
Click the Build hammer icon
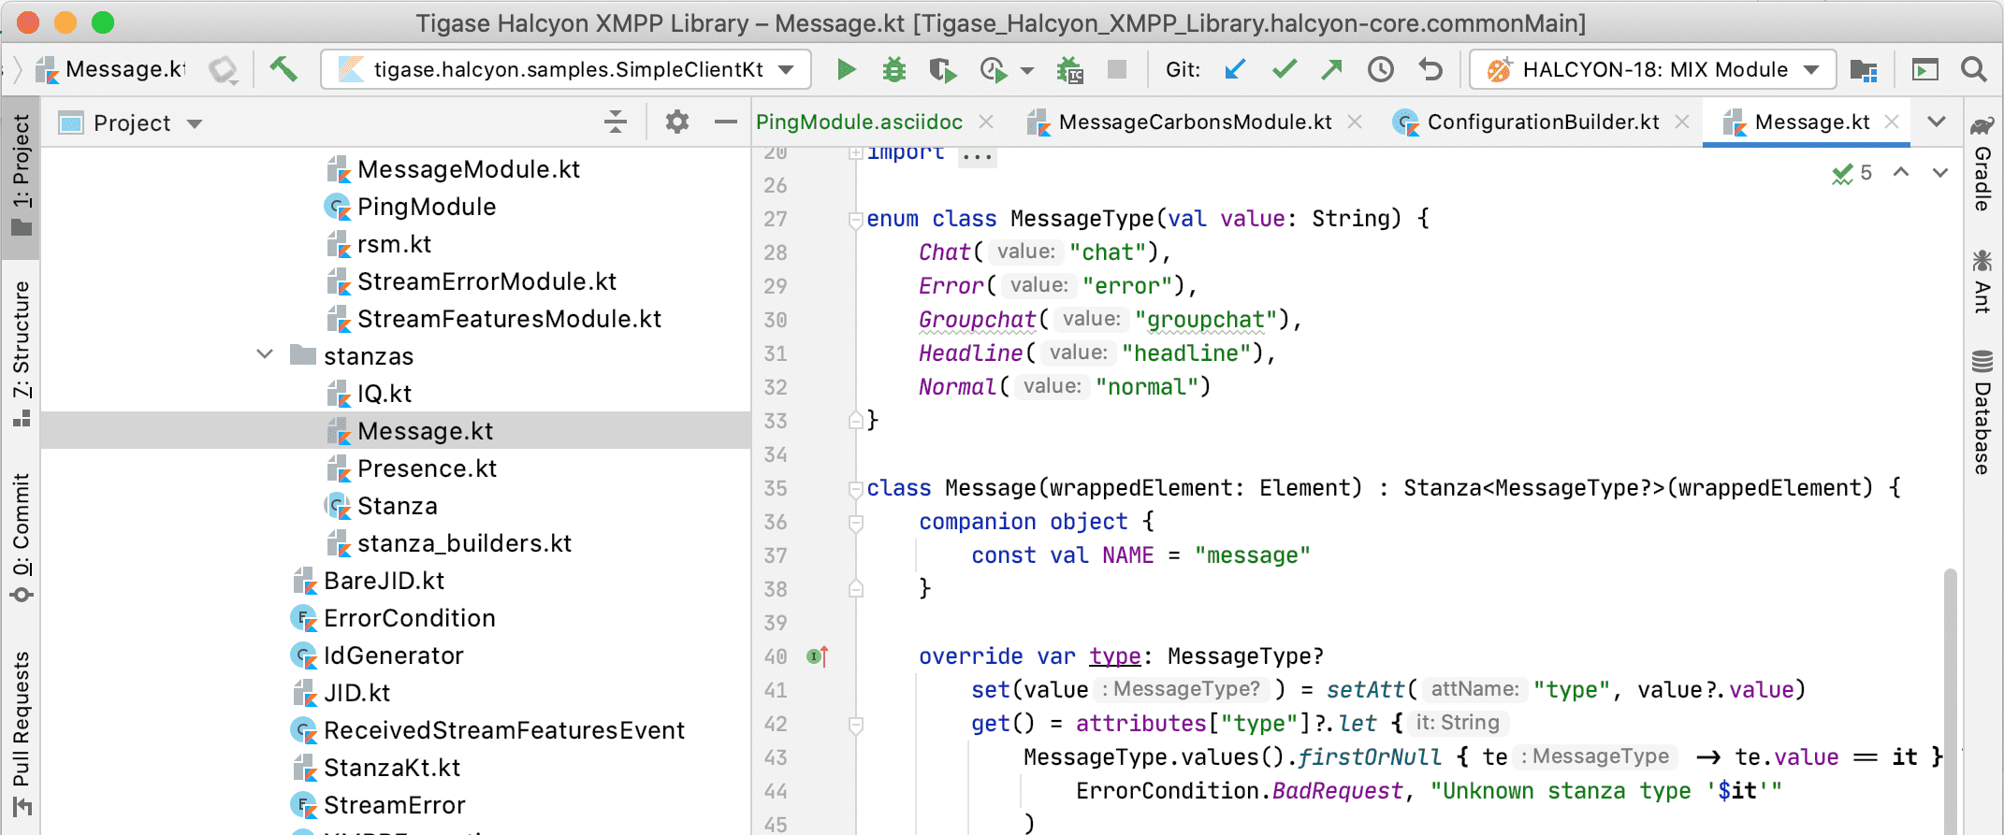coord(283,69)
